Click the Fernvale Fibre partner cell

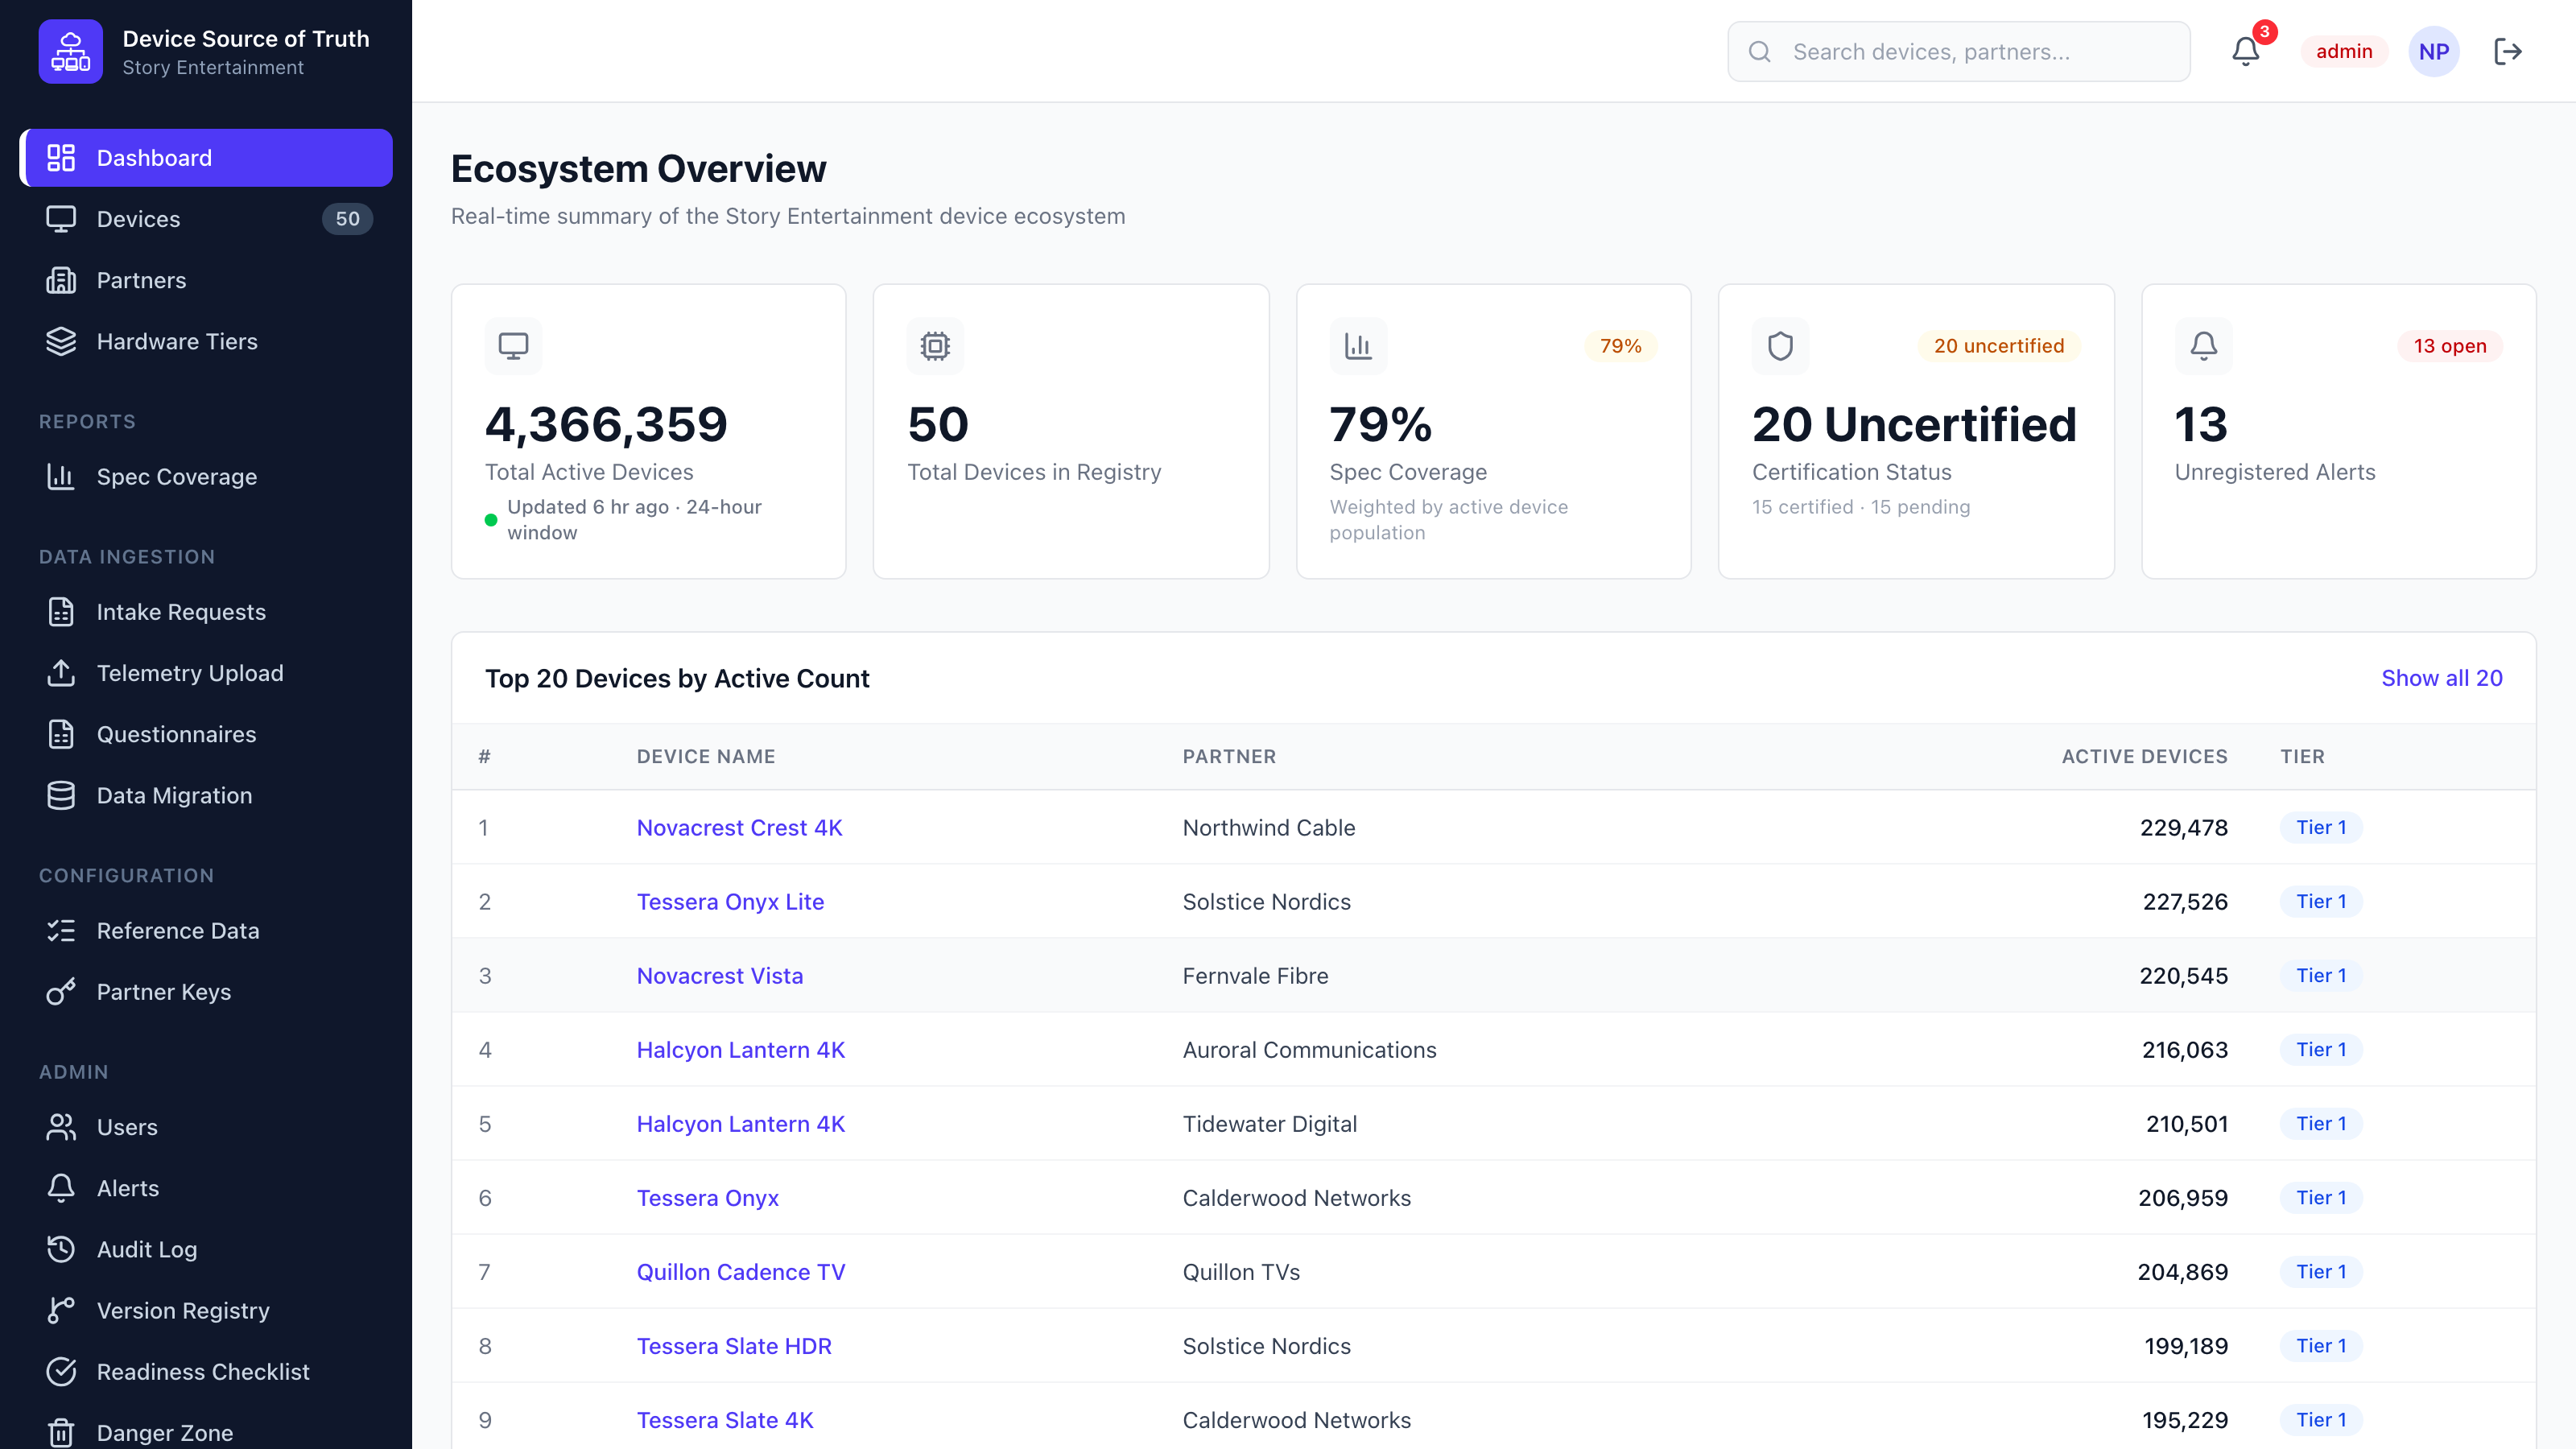point(1255,976)
